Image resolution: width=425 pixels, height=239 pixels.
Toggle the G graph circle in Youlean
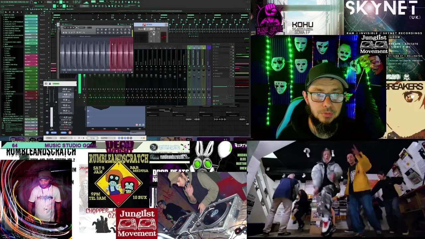click(131, 138)
